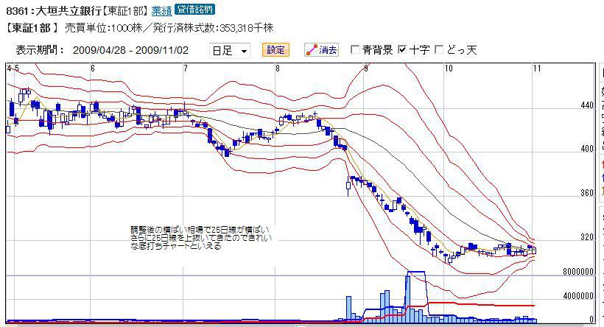Click the 4000000 volume axis label
This screenshot has height=327, width=604.
pos(578,296)
